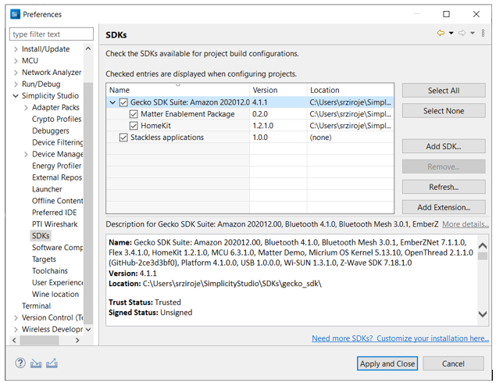Select Device Filtering tree item
Image resolution: width=496 pixels, height=383 pixels.
pos(58,142)
